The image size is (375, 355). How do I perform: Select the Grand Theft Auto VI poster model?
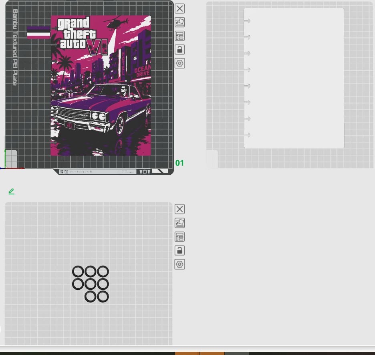tap(101, 86)
